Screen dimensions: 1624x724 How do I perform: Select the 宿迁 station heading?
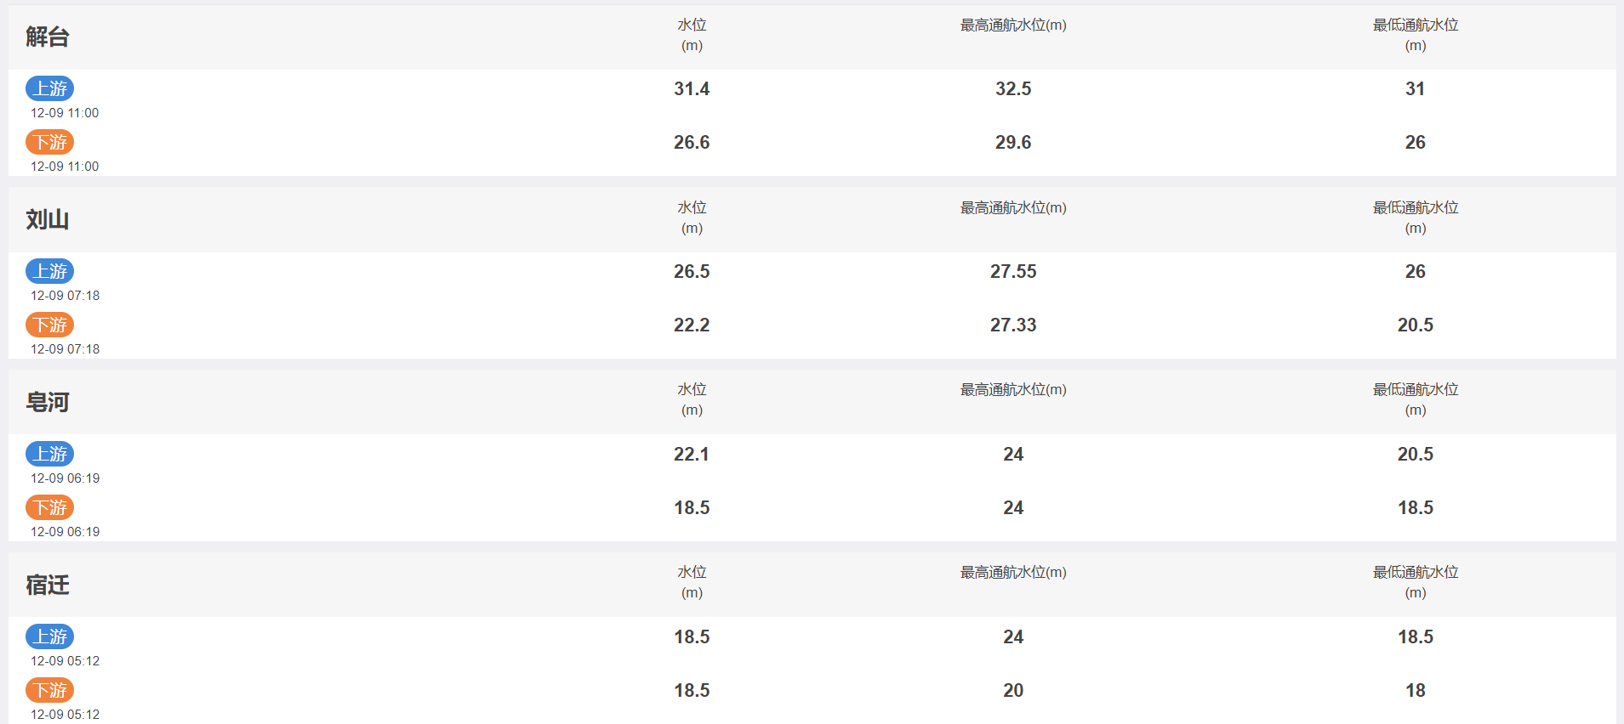pos(48,585)
